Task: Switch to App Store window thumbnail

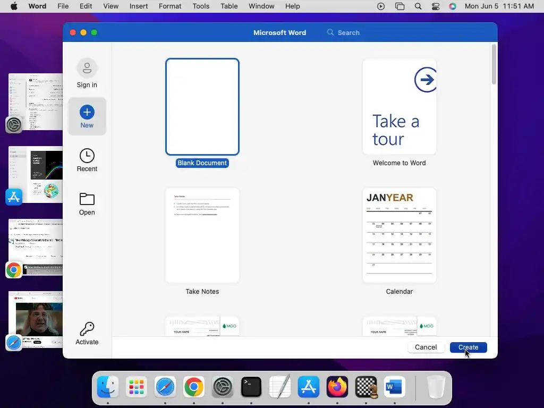Action: (x=36, y=174)
